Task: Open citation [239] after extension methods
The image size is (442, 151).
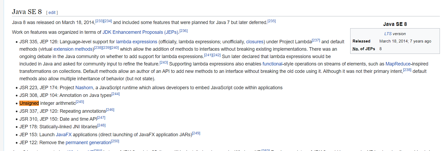Action: [x=106, y=48]
